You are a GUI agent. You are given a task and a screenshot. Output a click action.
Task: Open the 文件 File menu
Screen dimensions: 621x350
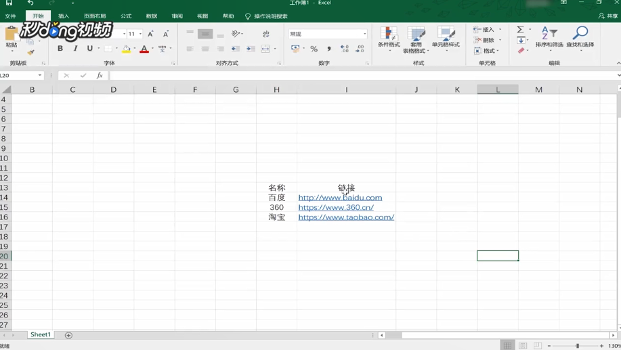click(11, 16)
